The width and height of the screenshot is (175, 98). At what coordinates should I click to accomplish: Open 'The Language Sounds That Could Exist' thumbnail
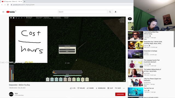coord(136,63)
